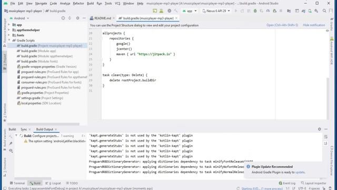Open the File menu
337x190 pixels.
pyautogui.click(x=13, y=4)
